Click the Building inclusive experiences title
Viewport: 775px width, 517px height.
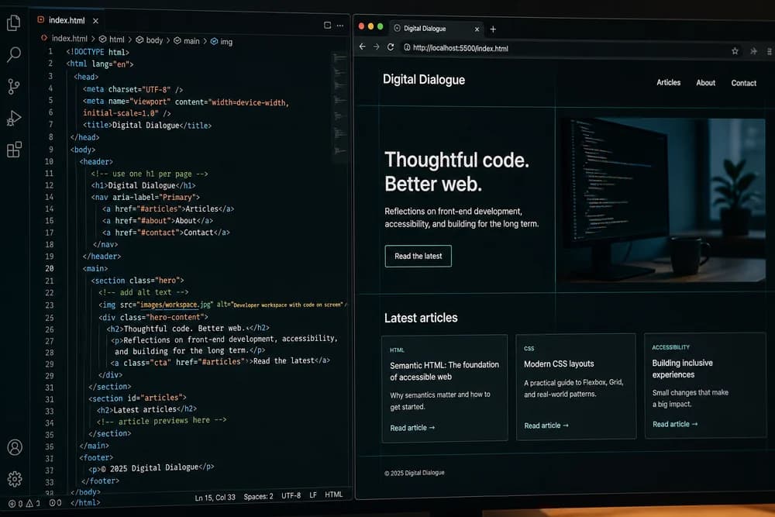click(x=682, y=369)
